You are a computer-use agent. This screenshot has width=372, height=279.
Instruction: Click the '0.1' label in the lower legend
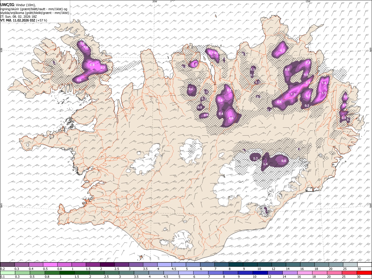2,277
